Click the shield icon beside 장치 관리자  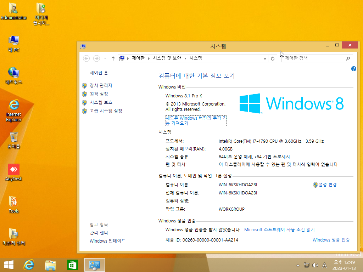[84, 86]
